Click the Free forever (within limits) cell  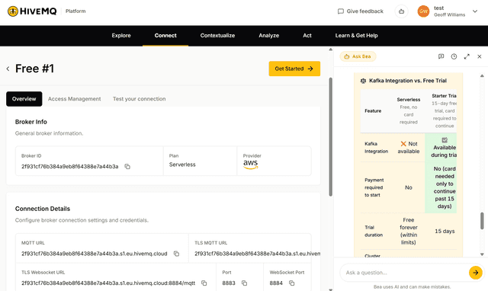(x=409, y=231)
